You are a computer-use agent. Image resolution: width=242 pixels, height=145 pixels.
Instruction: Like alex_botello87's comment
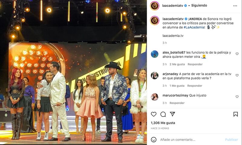click(x=237, y=54)
